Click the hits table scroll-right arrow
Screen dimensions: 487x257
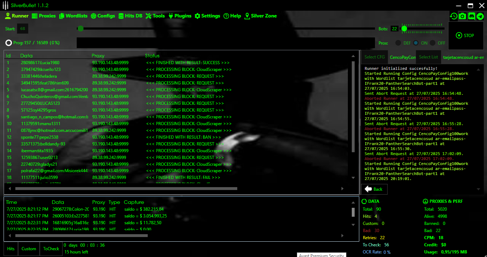pos(343,236)
